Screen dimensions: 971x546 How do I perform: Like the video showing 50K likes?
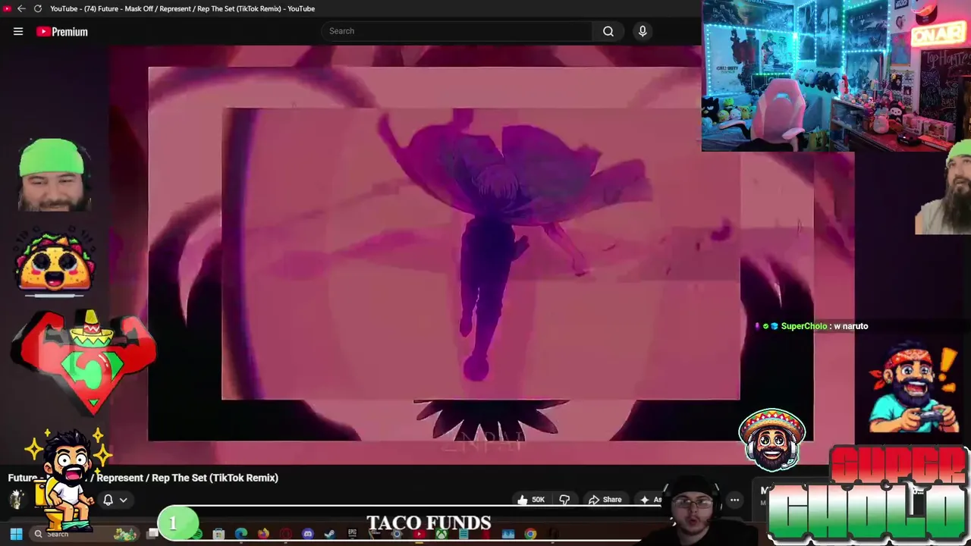click(x=531, y=500)
